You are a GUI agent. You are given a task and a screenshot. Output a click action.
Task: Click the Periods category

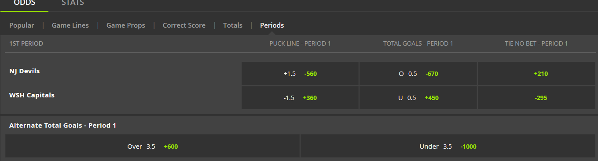click(272, 25)
